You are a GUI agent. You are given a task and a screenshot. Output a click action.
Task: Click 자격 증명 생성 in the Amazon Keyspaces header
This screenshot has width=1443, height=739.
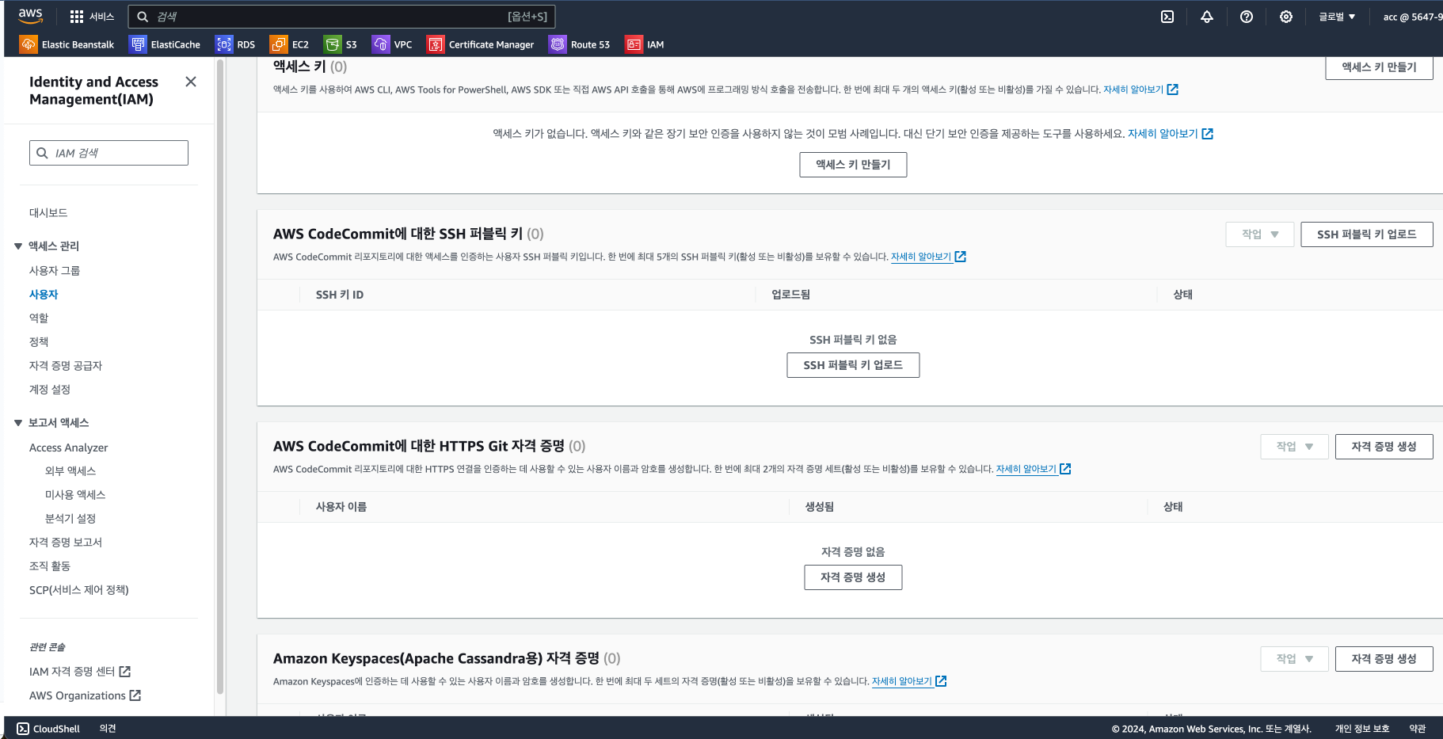tap(1384, 659)
